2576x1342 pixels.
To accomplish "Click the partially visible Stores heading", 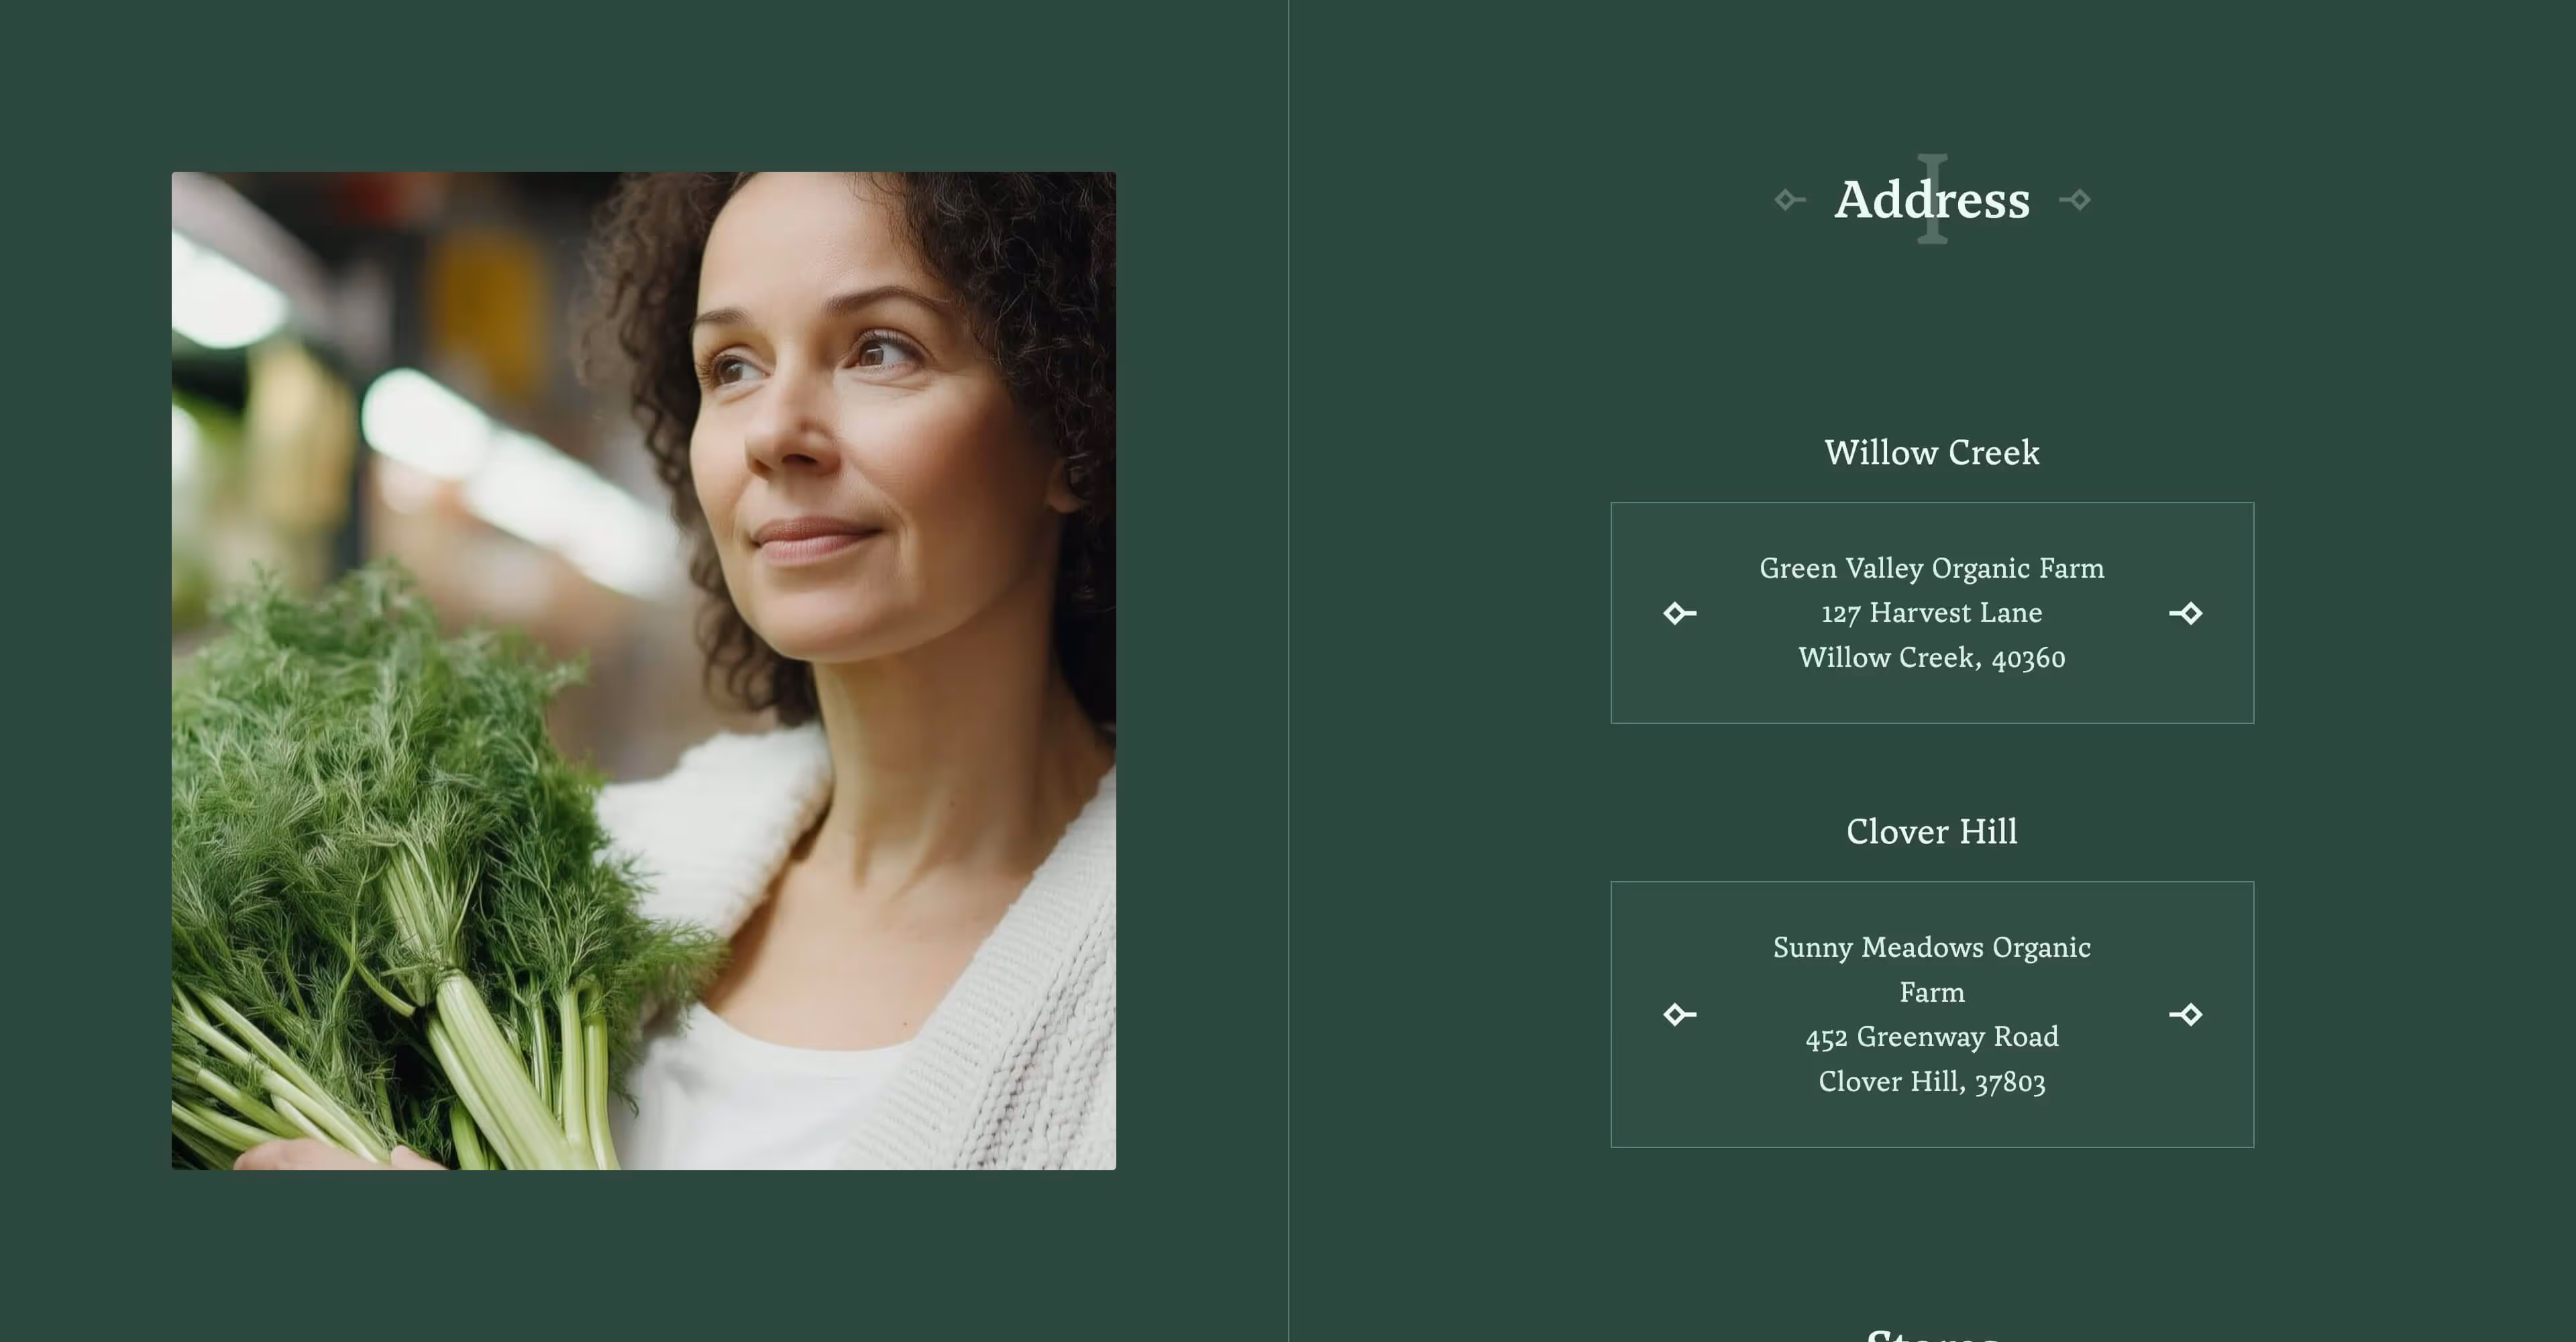I will 1932,1333.
